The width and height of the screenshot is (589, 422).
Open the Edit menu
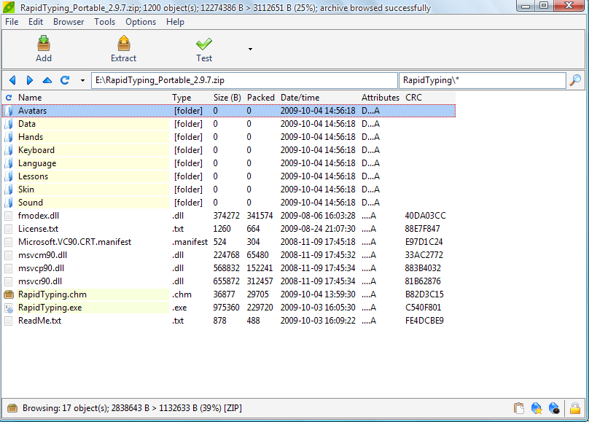point(36,22)
